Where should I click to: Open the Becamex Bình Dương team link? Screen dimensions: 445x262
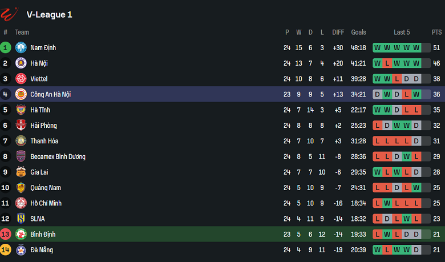coord(58,156)
